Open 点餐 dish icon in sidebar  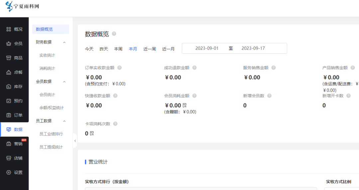[9, 72]
